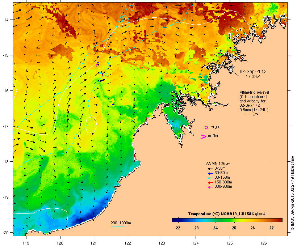
Task: Click the 'ANMN 12h av.' legend heading
Action: coord(218,164)
